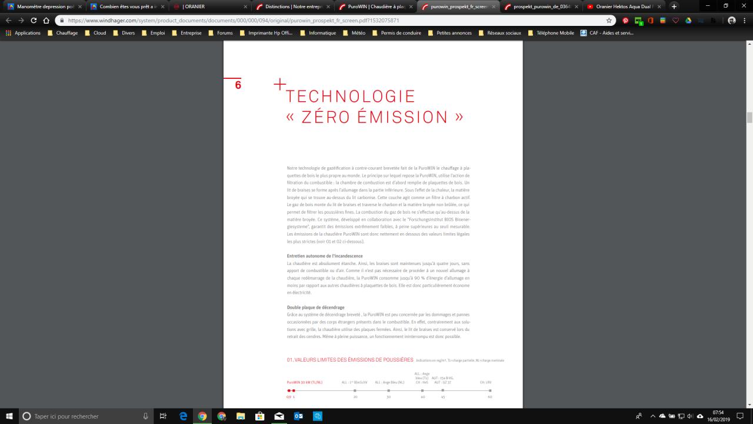Open Task View on the taskbar

click(164, 416)
